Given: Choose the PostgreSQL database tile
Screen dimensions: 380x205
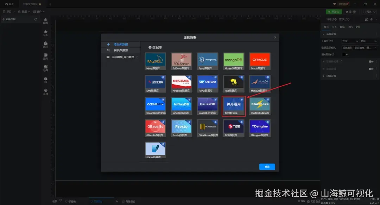Looking at the screenshot, I should (x=208, y=61).
